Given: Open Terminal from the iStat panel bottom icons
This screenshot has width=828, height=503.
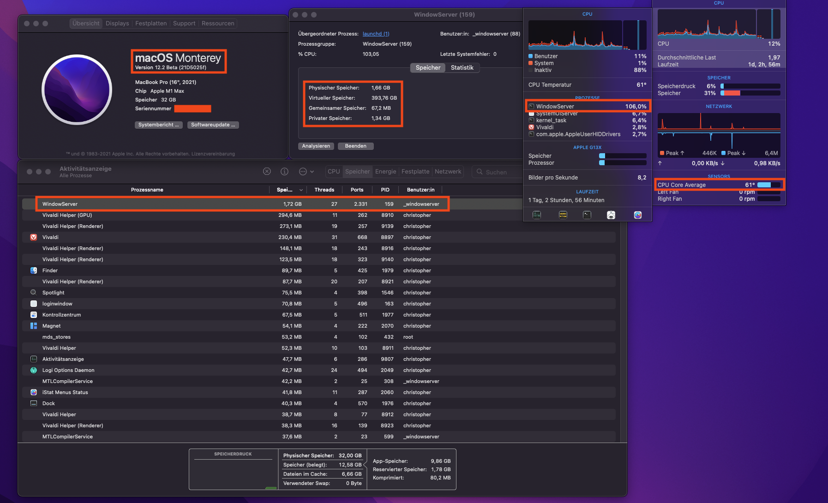Looking at the screenshot, I should click(x=587, y=215).
